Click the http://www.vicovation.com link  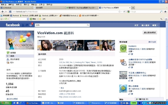coord(70,97)
